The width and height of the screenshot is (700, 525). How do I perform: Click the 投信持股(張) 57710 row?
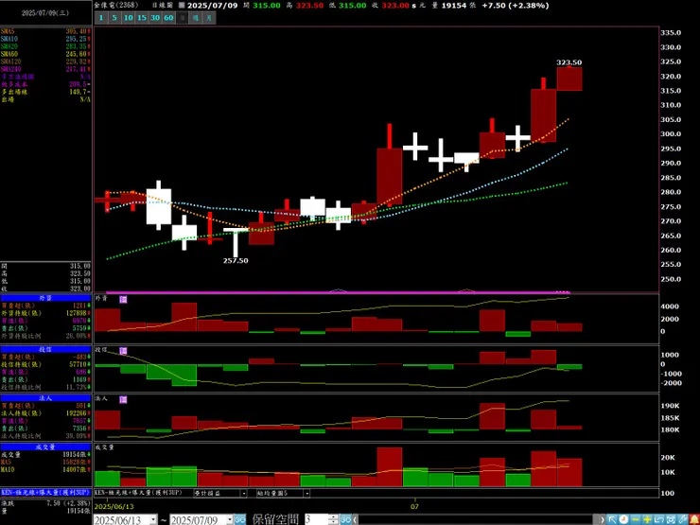point(45,364)
